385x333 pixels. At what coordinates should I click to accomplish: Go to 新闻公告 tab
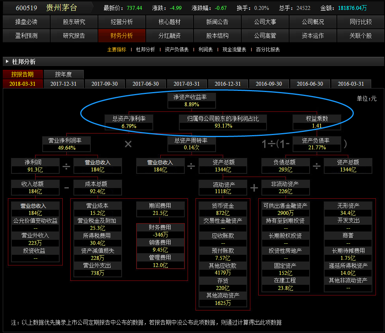(217, 22)
